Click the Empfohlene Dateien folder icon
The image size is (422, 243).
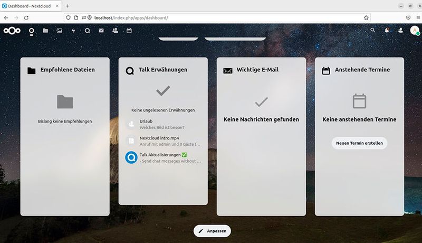coord(32,71)
